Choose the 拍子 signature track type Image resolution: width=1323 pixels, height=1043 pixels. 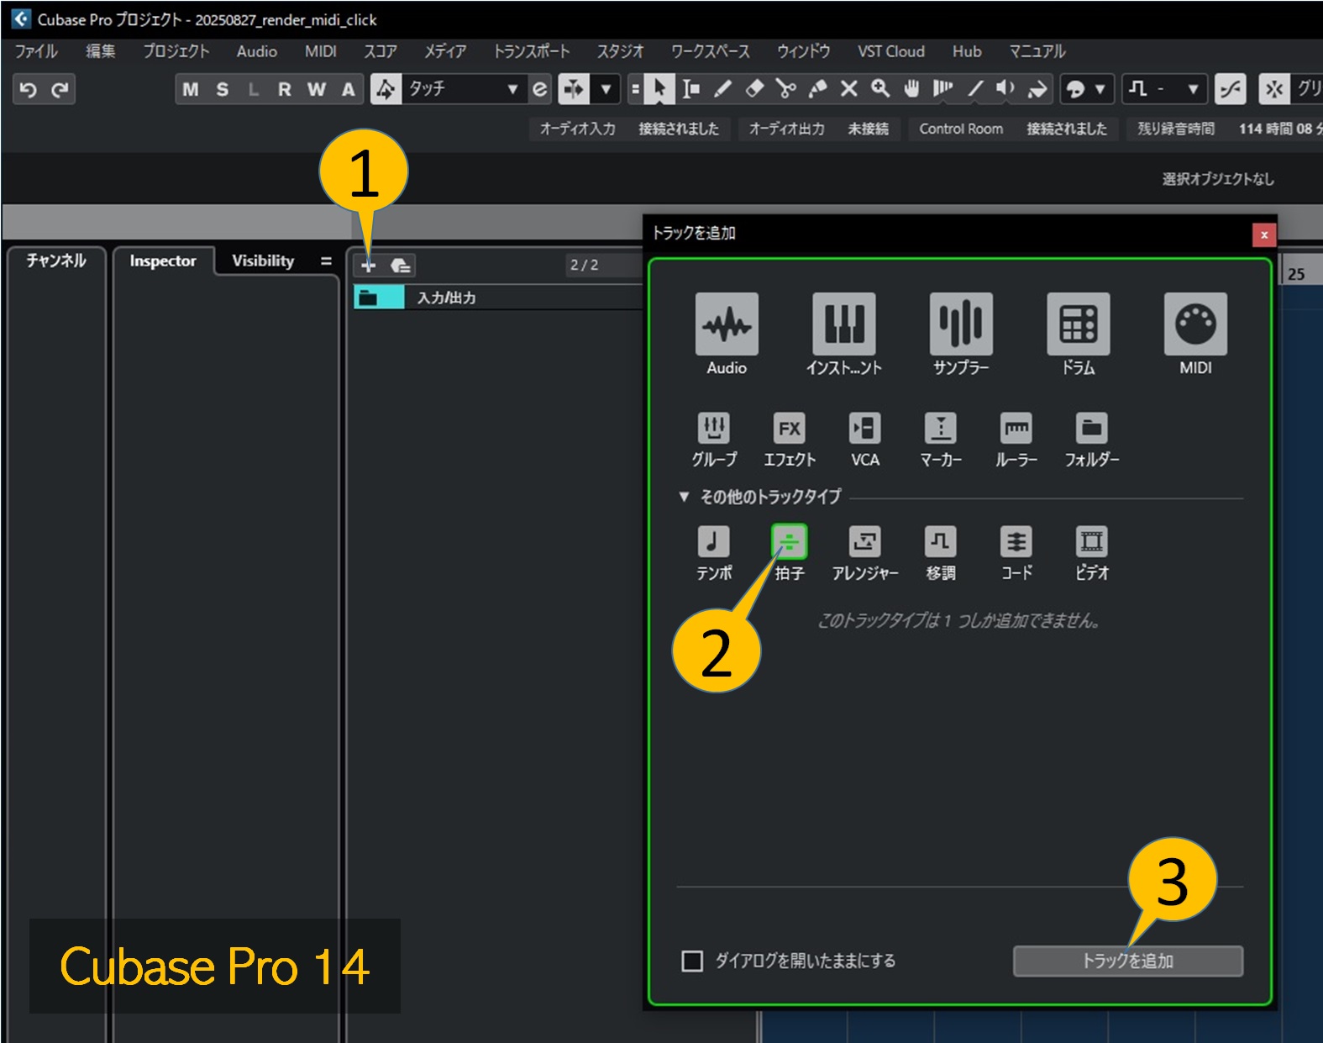790,553
